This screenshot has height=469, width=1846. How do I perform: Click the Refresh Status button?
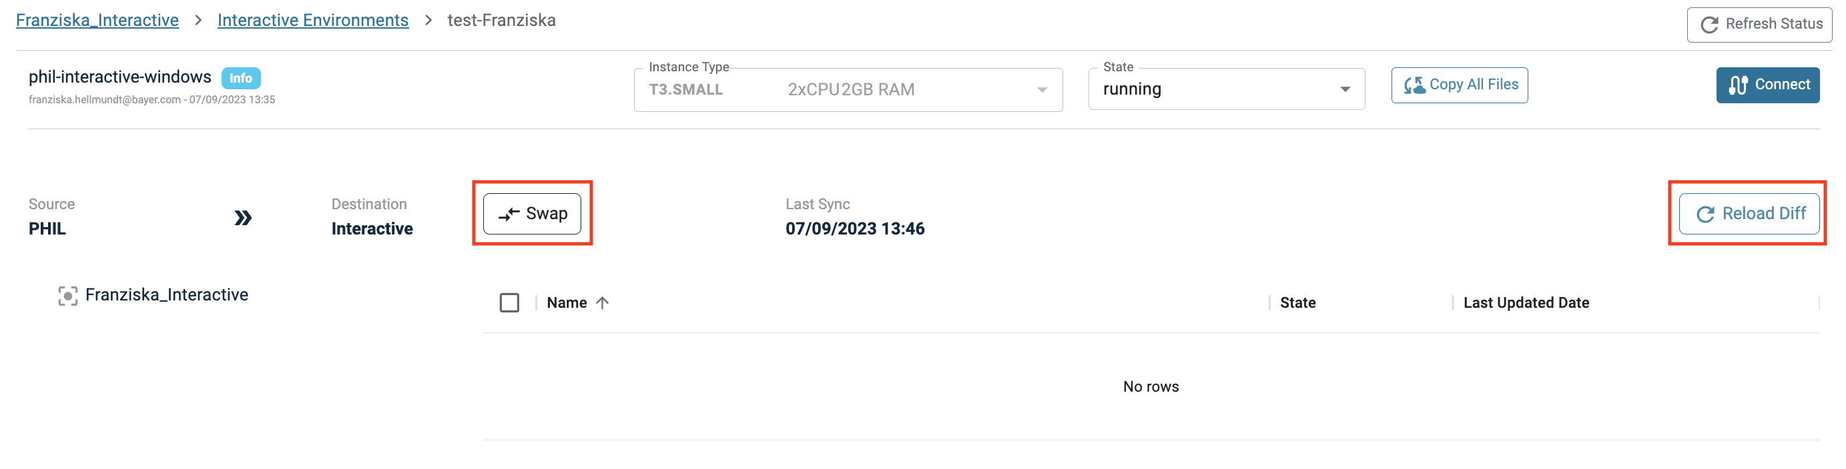click(1760, 24)
